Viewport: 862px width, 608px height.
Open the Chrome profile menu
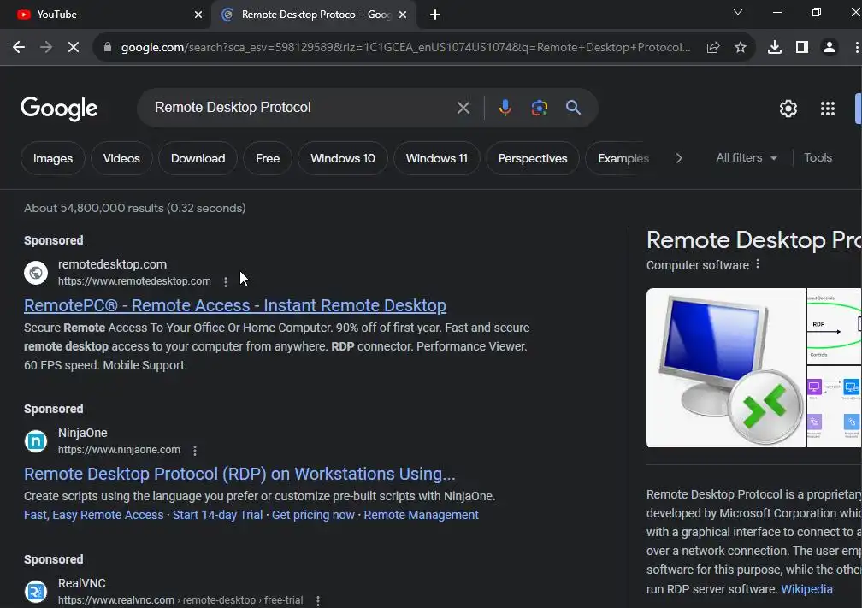pos(830,47)
